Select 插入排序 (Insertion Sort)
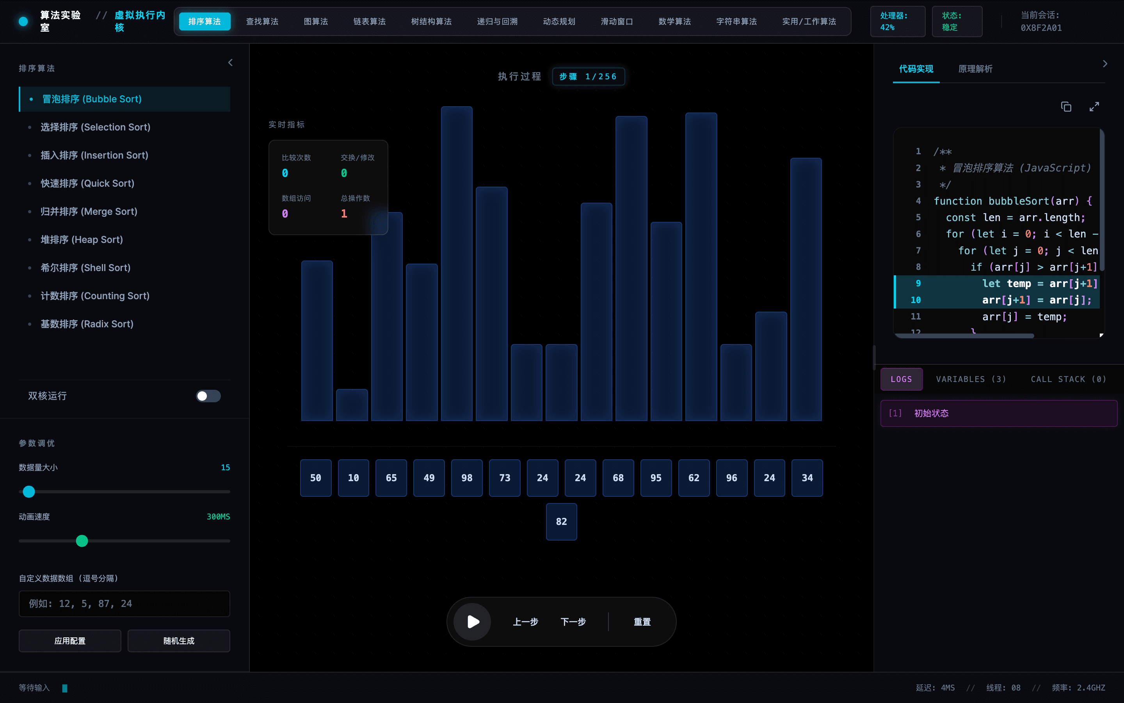 [x=124, y=155]
